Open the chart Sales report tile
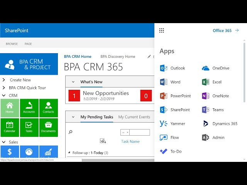Screen dimensions: 247x185 pyautogui.click(x=49, y=151)
